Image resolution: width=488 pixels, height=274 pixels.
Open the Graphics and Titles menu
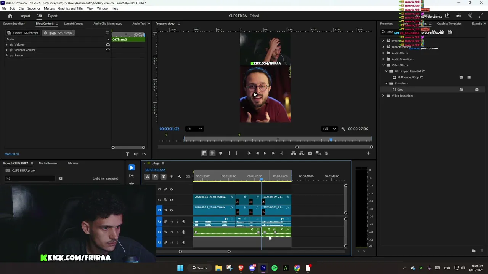click(71, 8)
